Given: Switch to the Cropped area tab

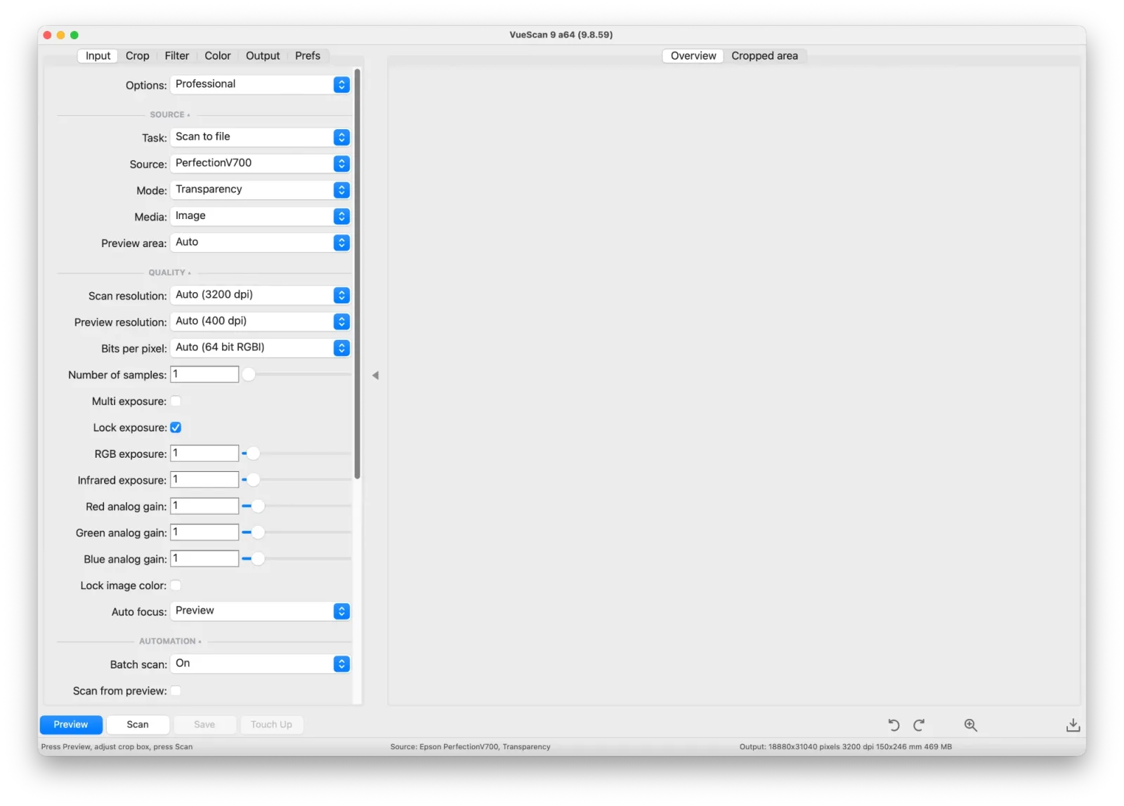Looking at the screenshot, I should click(x=764, y=55).
